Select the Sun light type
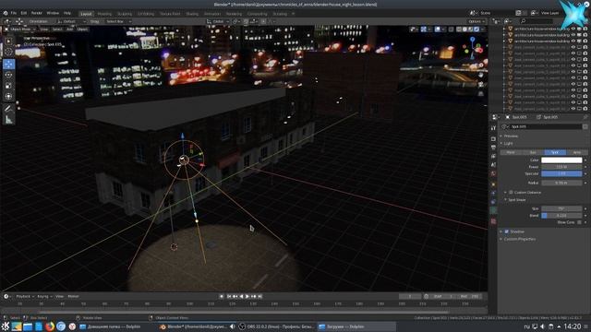This screenshot has height=332, width=591. [x=533, y=152]
